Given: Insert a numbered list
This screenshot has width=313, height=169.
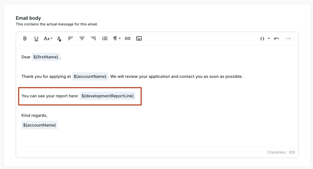Looking at the screenshot, I should pyautogui.click(x=105, y=38).
